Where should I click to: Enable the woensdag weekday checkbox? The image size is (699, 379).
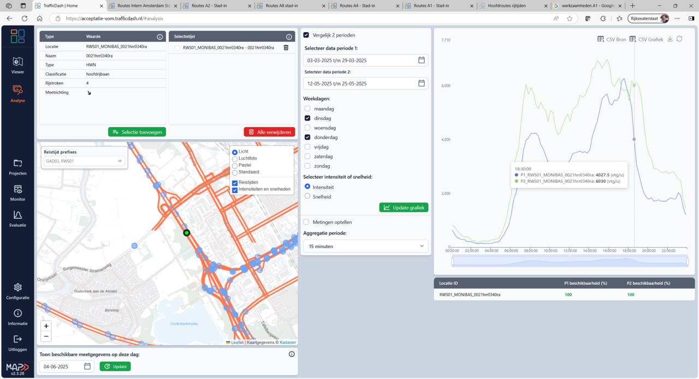pyautogui.click(x=307, y=128)
